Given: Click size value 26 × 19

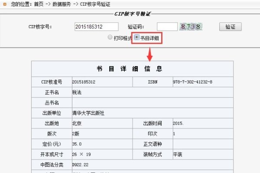Looking at the screenshot, I should click(x=81, y=154).
